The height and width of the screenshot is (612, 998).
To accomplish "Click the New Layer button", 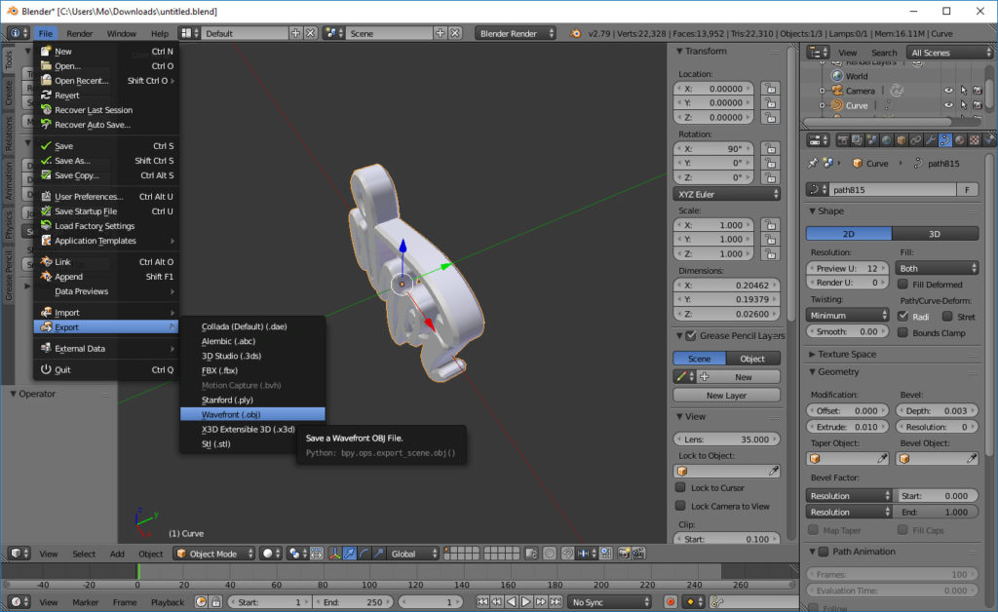I will (x=726, y=395).
